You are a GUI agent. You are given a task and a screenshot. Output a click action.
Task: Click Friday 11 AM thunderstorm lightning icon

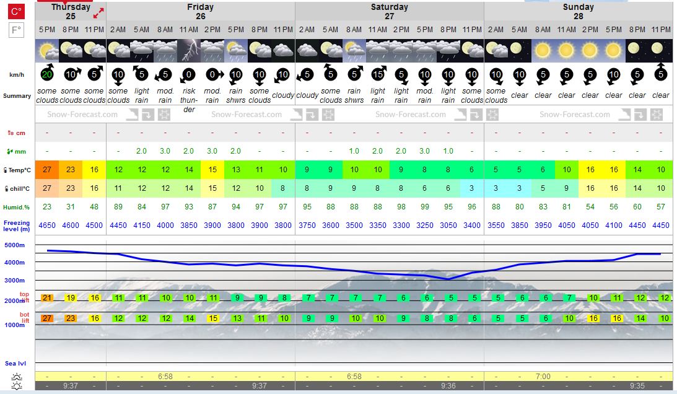point(189,51)
